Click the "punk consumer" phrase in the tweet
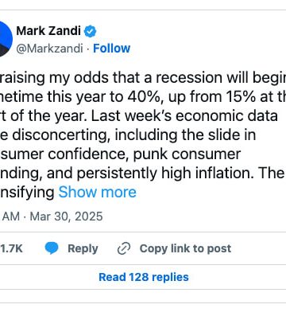Image resolution: width=286 pixels, height=316 pixels. (x=187, y=154)
